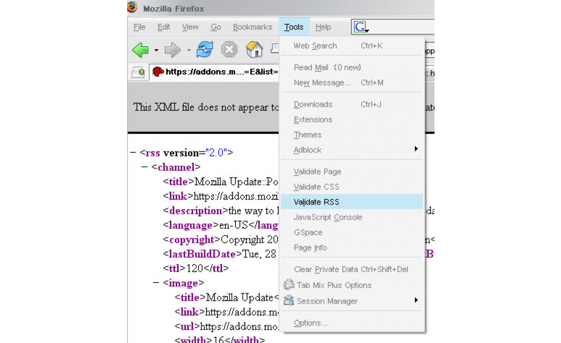Select the Session Manager entry
The height and width of the screenshot is (343, 561).
(352, 301)
